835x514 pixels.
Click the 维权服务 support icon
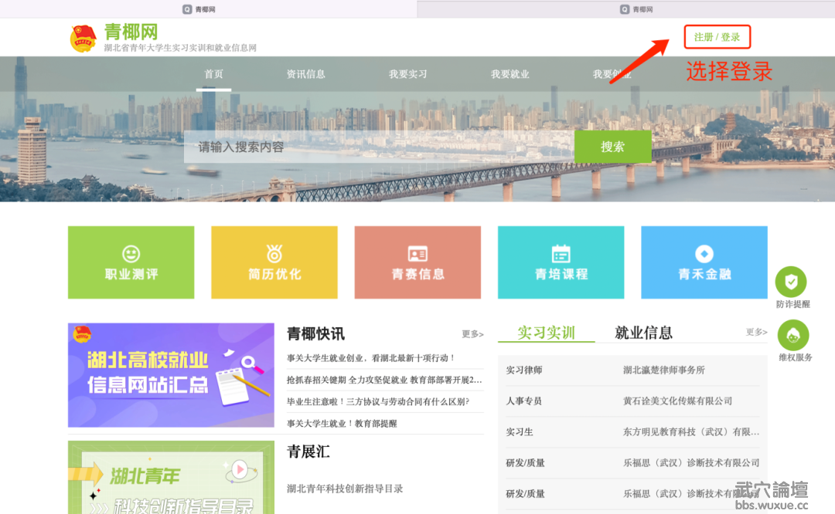point(793,335)
